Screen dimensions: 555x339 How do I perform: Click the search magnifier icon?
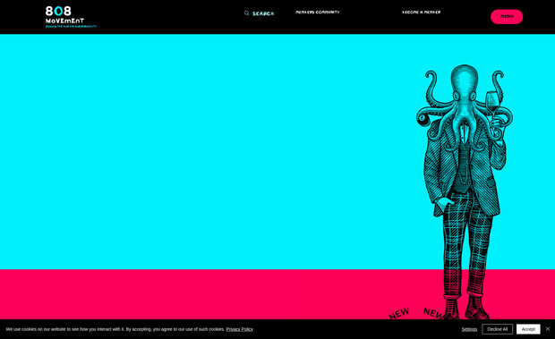(246, 13)
